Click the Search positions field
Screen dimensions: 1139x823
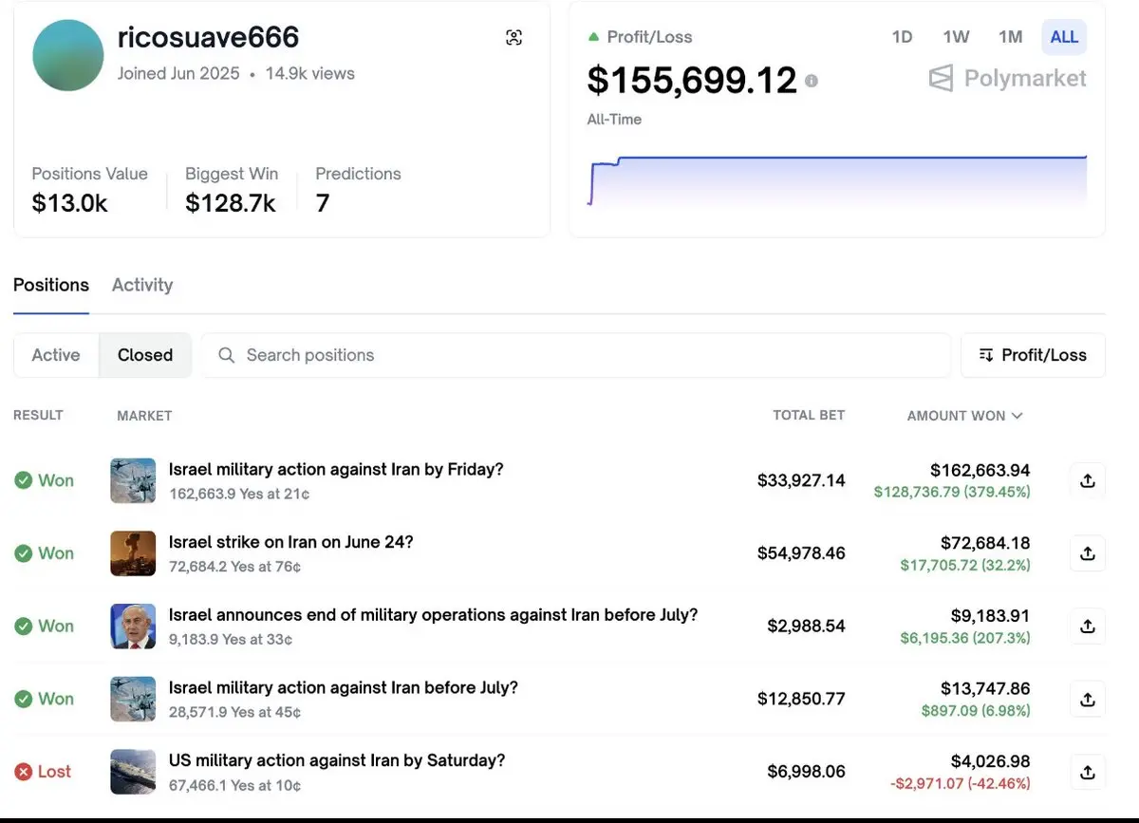pos(576,355)
